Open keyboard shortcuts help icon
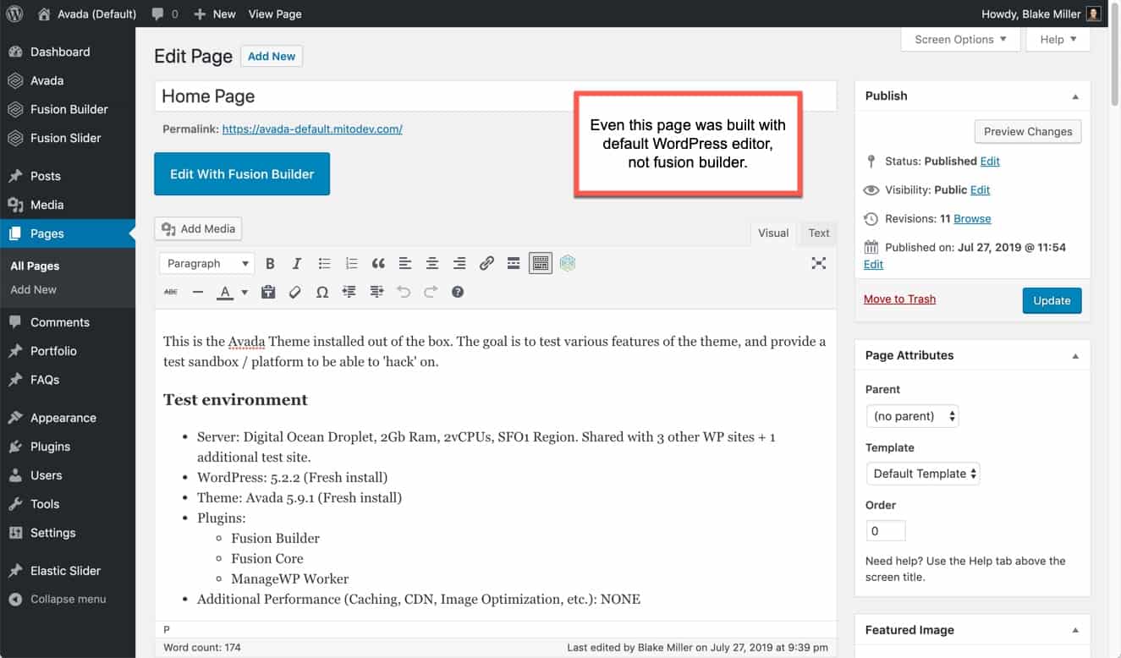This screenshot has width=1121, height=658. click(x=458, y=292)
